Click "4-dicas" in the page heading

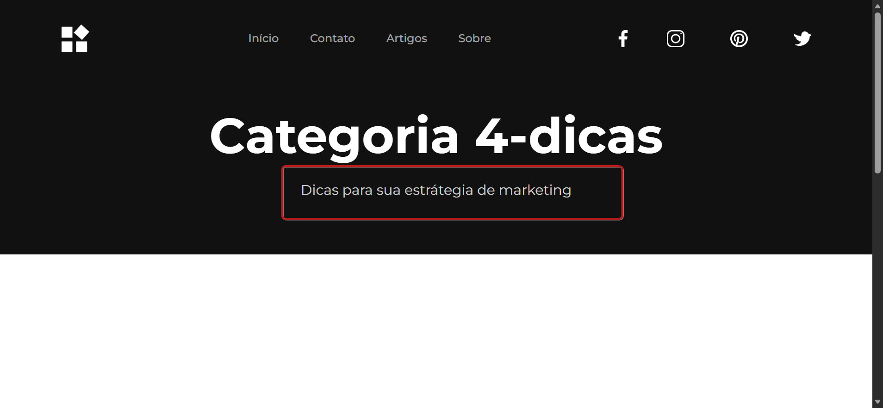click(x=569, y=136)
